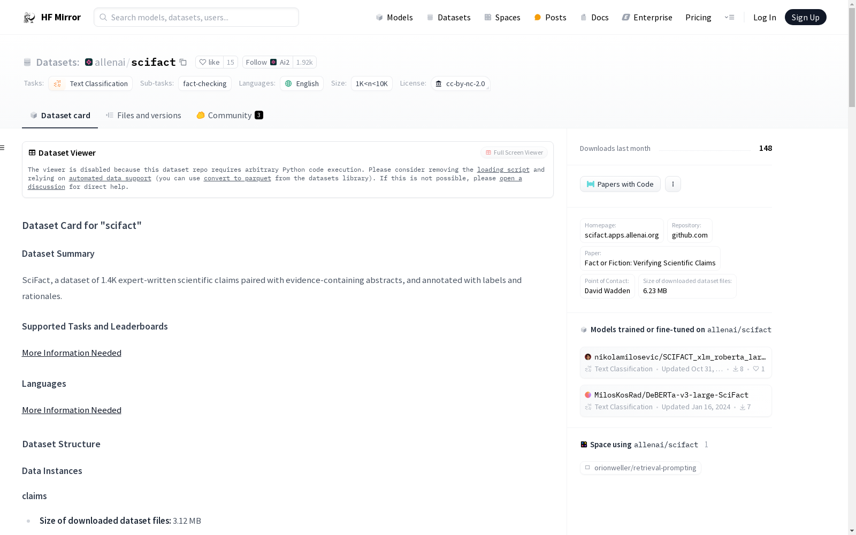856x535 pixels.
Task: Click the Community tab emoji icon
Action: [x=201, y=115]
